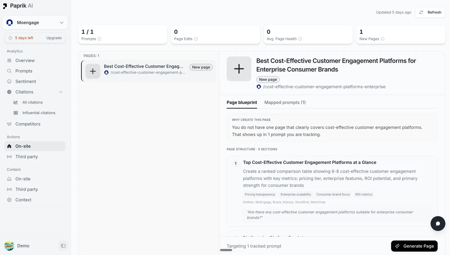450x255 pixels.
Task: Open the Demo user account menu
Action: 17,246
